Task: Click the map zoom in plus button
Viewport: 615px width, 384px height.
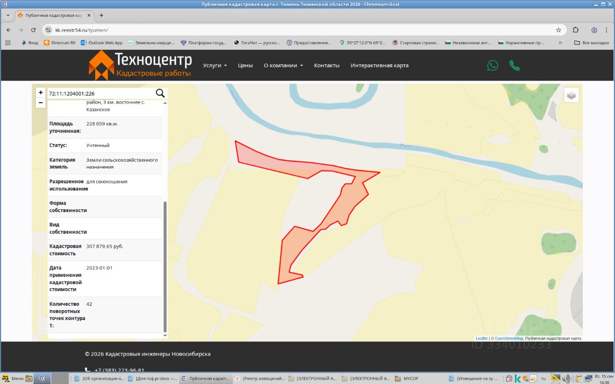Action: 41,93
